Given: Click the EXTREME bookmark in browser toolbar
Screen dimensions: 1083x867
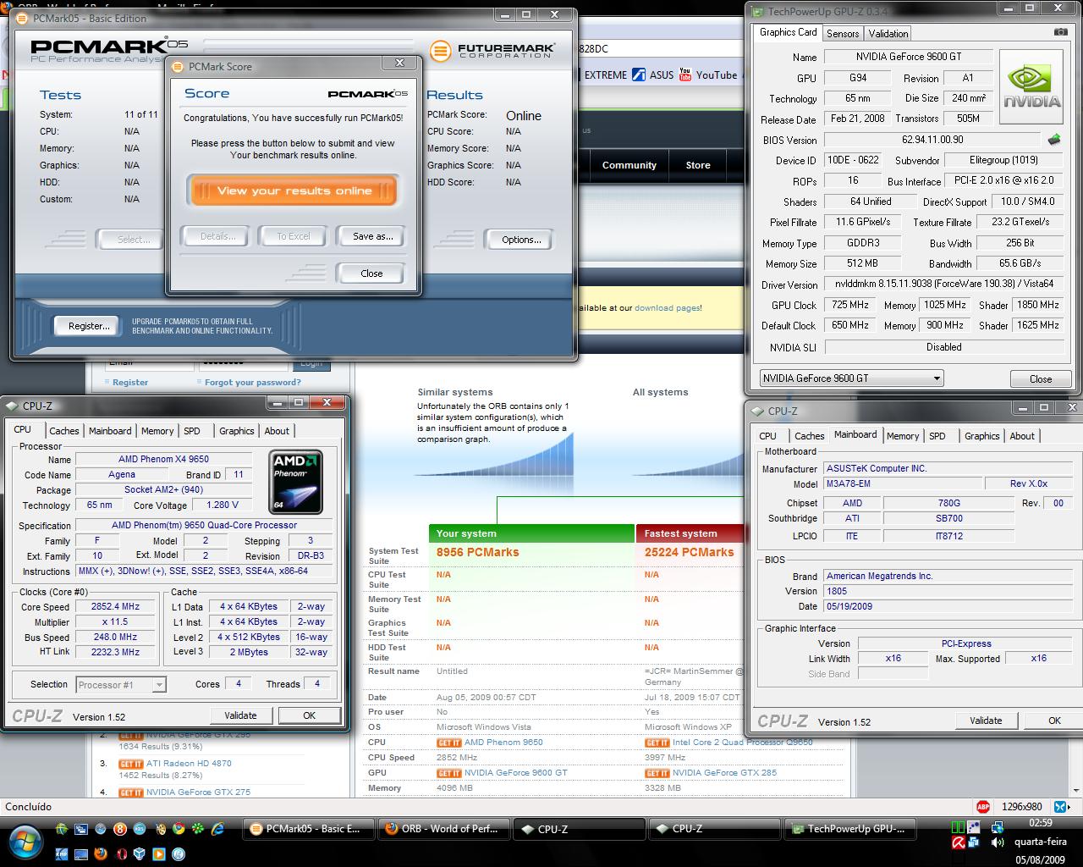Looking at the screenshot, I should (x=606, y=75).
